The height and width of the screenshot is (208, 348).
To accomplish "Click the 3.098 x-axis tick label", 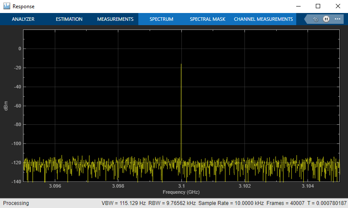I will click(x=118, y=186).
